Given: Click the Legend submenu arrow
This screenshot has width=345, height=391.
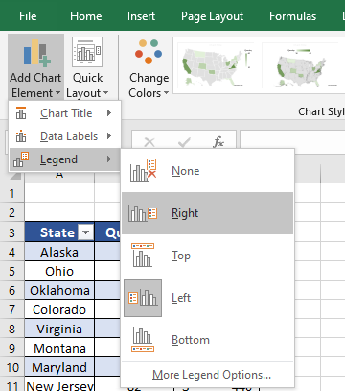Looking at the screenshot, I should click(x=109, y=159).
